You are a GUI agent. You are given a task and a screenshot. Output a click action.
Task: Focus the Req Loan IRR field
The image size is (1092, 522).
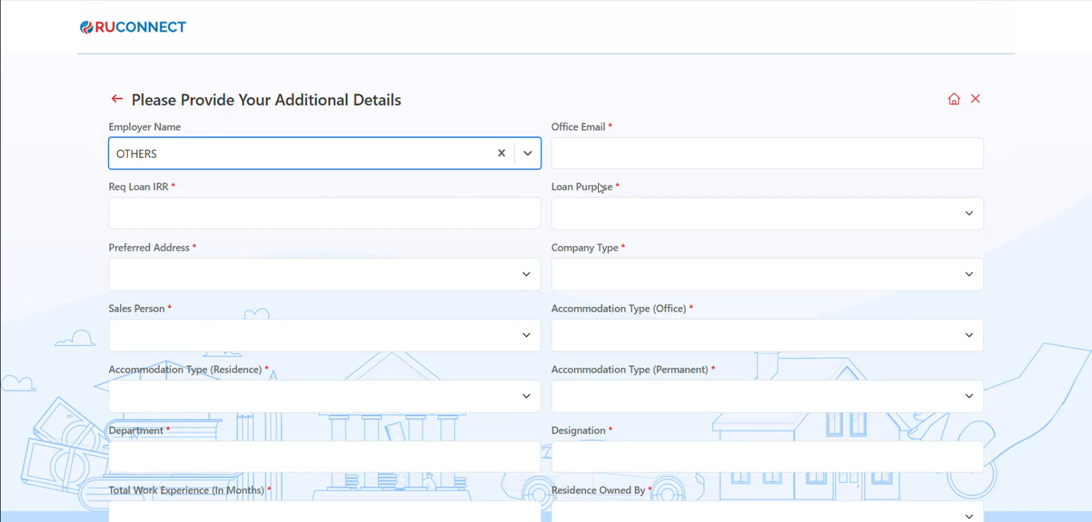[x=324, y=213]
